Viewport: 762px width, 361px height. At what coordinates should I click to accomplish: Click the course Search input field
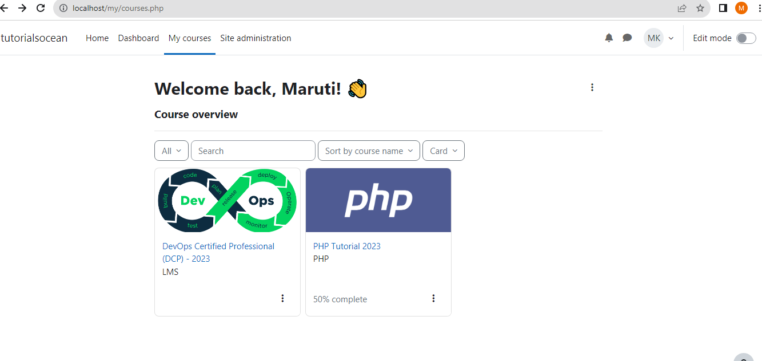click(253, 151)
